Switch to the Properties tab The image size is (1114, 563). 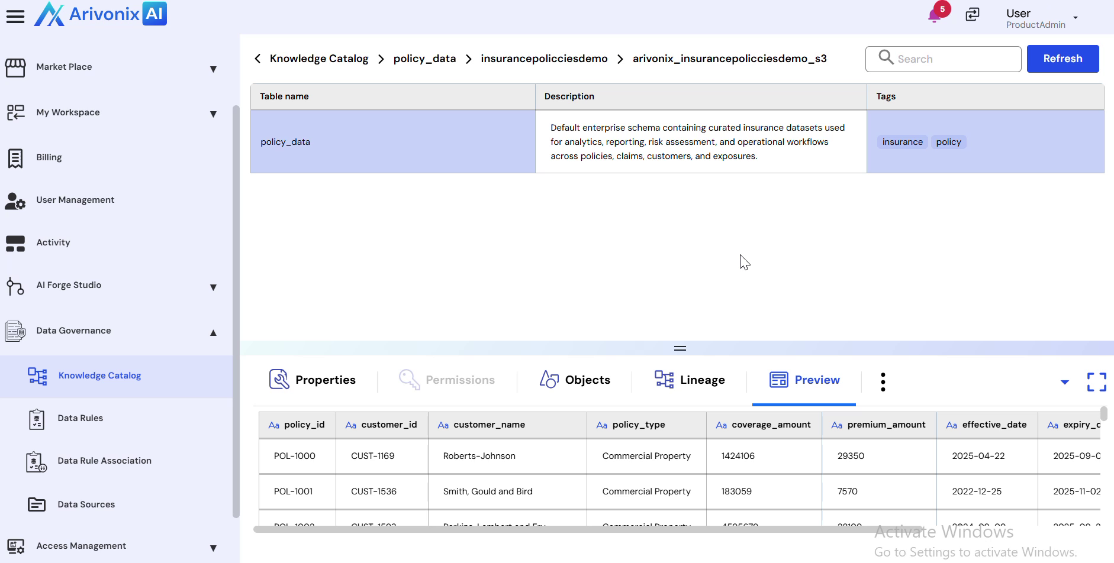coord(313,380)
